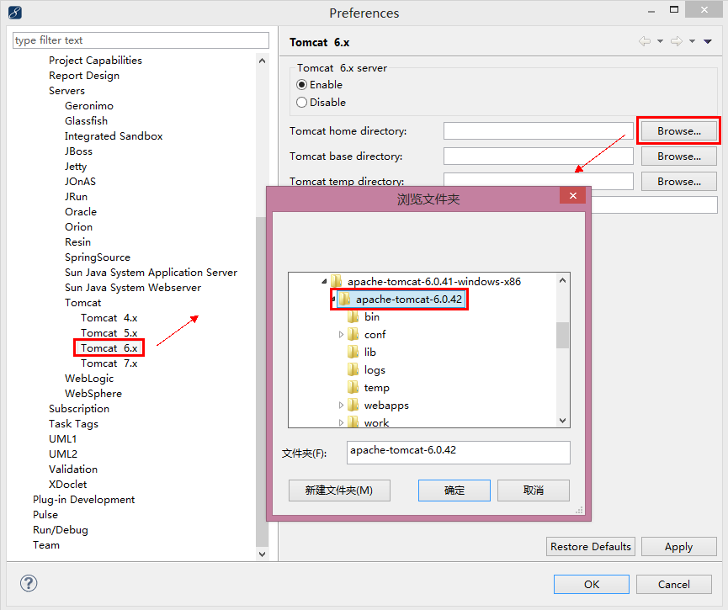The image size is (728, 610).
Task: Click the Apply button
Action: [x=679, y=546]
